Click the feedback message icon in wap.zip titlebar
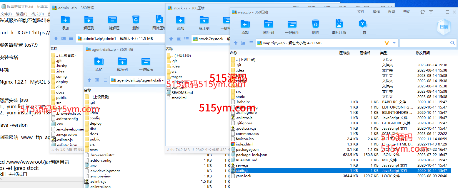This screenshot has height=188, width=458. [431, 12]
